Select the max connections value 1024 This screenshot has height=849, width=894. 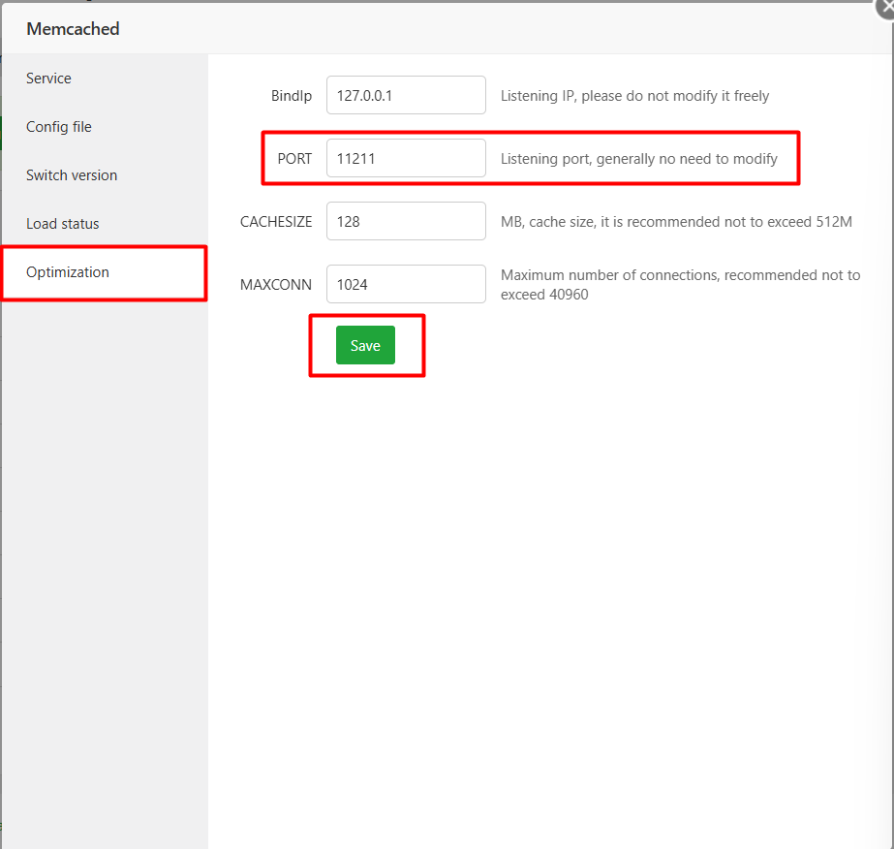(x=406, y=284)
